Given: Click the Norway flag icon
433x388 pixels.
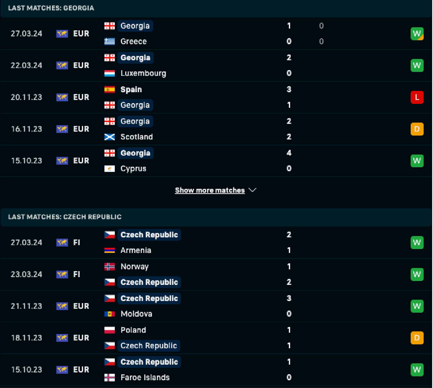Looking at the screenshot, I should pos(109,267).
